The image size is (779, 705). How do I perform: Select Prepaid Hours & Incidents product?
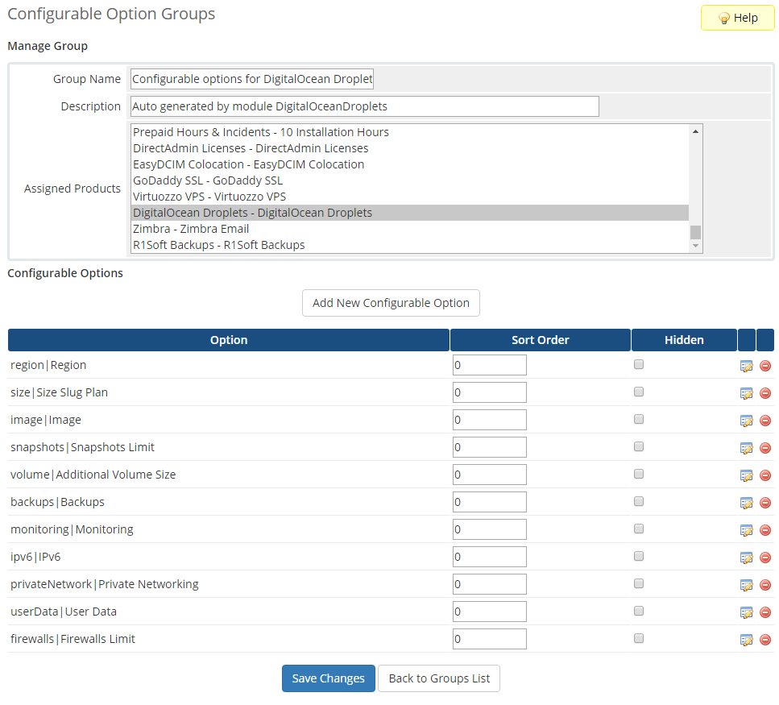[410, 132]
